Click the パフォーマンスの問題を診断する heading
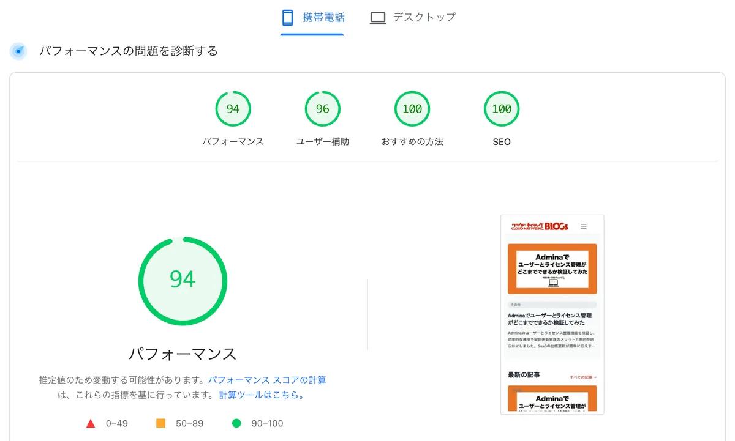Screen dimensions: 735x441 click(129, 51)
